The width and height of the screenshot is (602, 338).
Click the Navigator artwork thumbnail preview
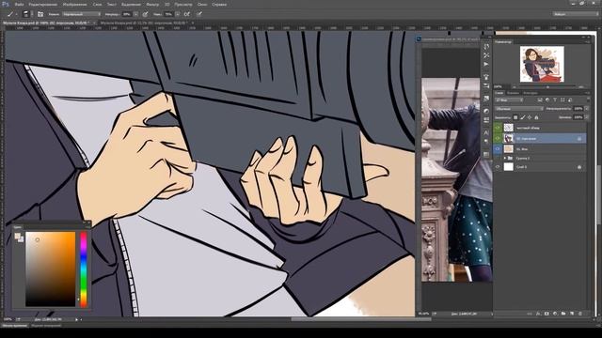542,65
